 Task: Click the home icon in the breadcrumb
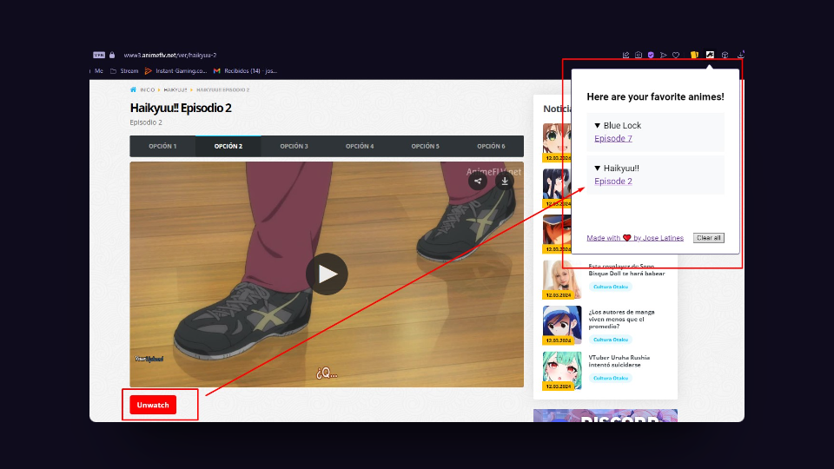pos(133,89)
